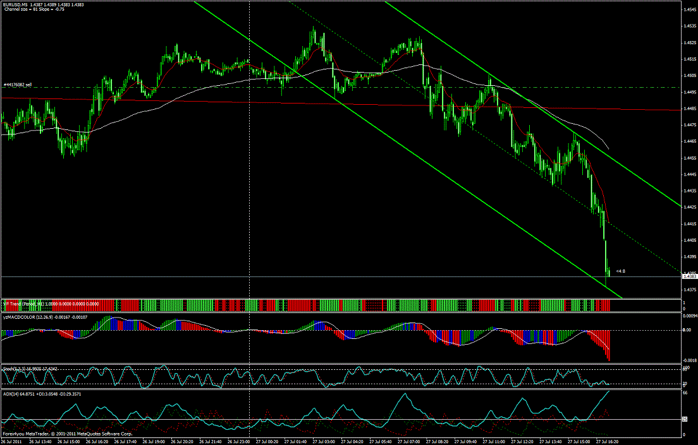Click the '27 Jul 12:20' time axis label
The image size is (698, 445).
[522, 442]
